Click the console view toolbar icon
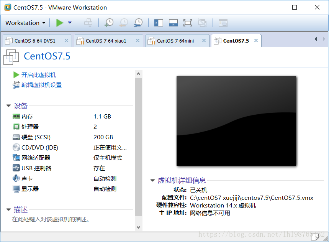The height and width of the screenshot is (242, 329). tap(223, 23)
